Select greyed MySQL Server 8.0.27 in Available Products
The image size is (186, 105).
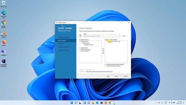pos(92,46)
